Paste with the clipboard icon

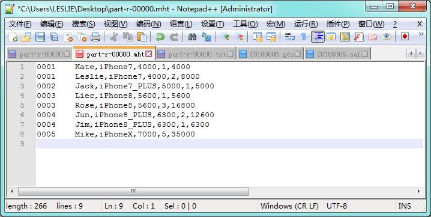coord(142,37)
